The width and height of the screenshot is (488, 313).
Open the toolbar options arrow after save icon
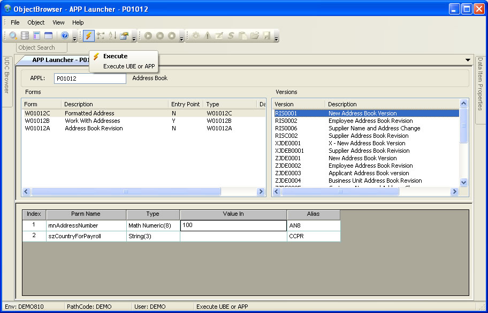coord(276,37)
